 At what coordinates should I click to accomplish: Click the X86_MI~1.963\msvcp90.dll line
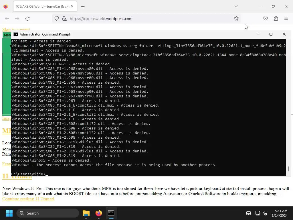click(x=80, y=91)
